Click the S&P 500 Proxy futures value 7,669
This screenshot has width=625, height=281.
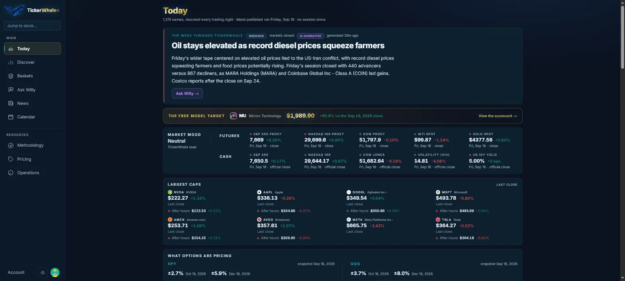coord(257,140)
